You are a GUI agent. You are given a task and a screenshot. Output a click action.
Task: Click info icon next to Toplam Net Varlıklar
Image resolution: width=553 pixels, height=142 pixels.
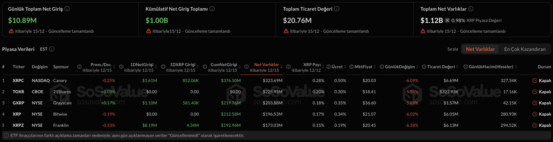click(471, 9)
